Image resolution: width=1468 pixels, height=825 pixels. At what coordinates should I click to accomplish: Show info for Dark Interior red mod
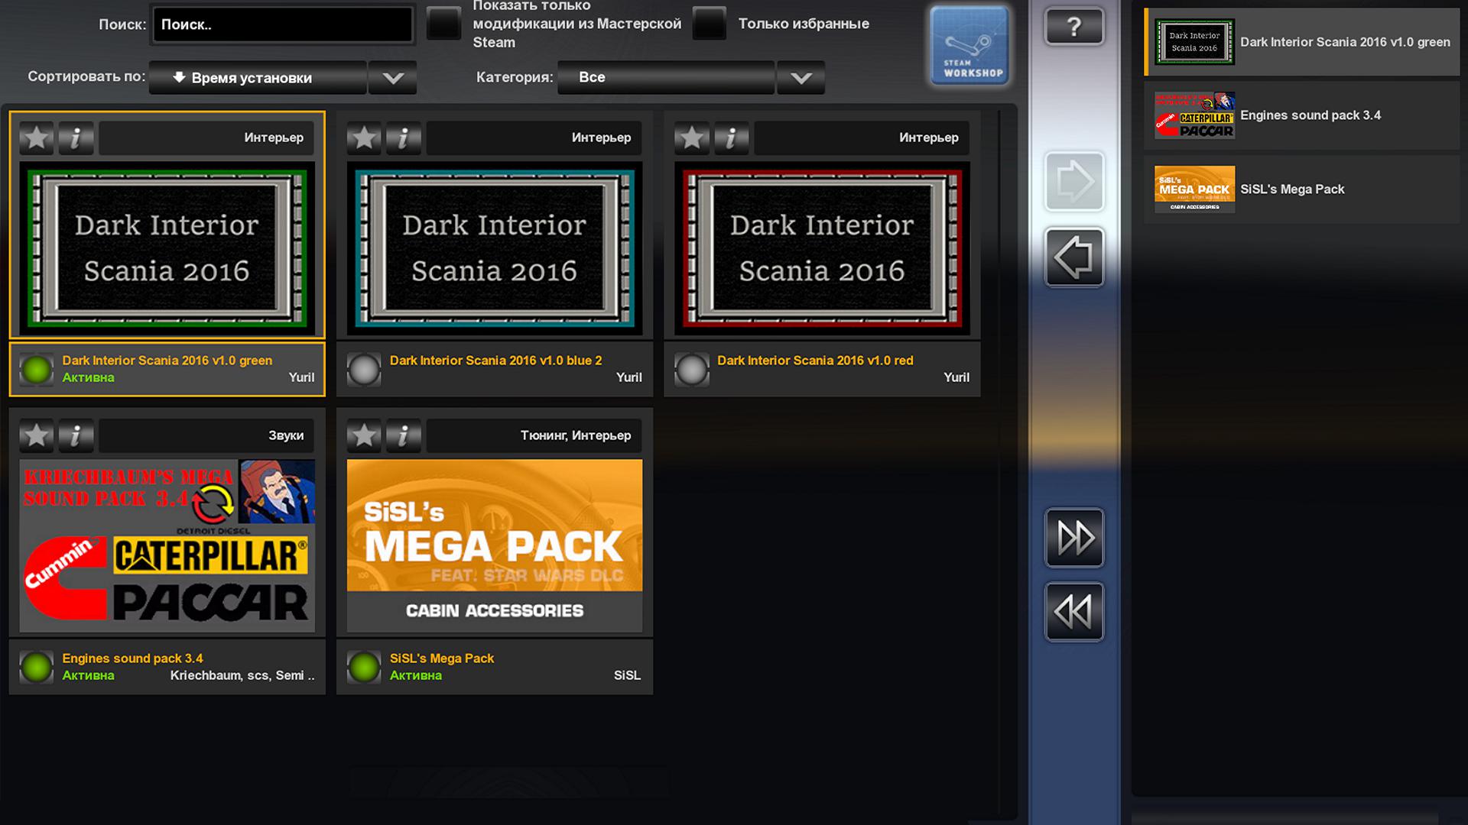[x=731, y=138]
